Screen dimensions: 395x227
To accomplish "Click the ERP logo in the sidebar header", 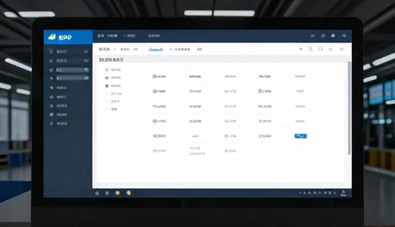I will (x=60, y=37).
